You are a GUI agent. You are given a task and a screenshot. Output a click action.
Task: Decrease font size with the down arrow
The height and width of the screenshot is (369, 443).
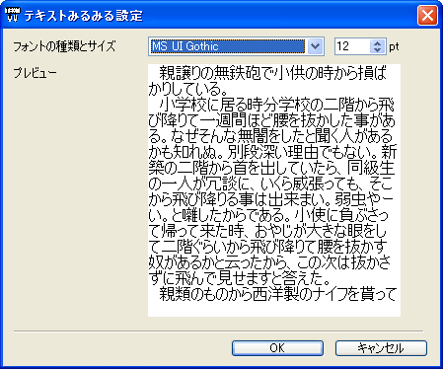tap(377, 50)
